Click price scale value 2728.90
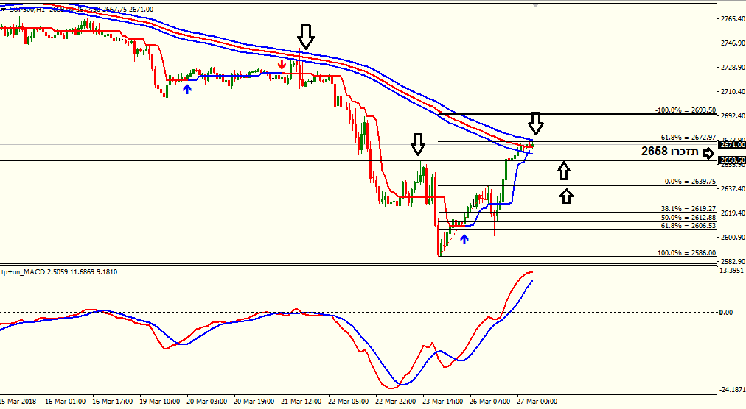The height and width of the screenshot is (409, 746). tap(733, 68)
